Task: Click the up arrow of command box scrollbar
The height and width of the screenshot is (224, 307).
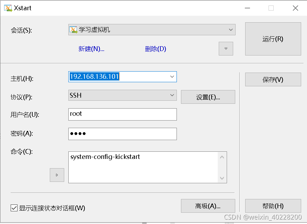Action: point(222,157)
